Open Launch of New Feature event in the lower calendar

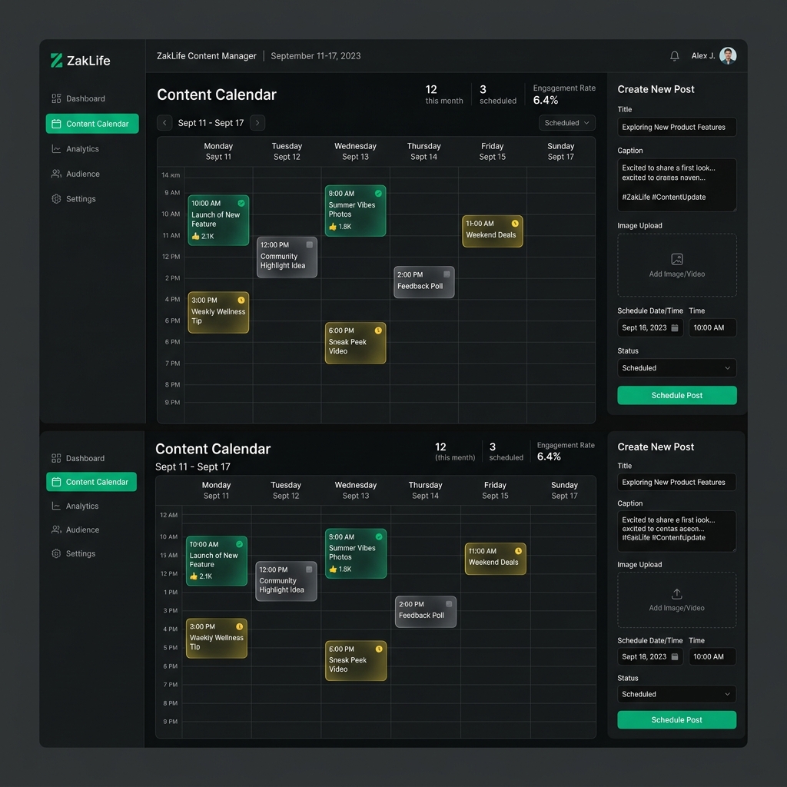click(216, 560)
